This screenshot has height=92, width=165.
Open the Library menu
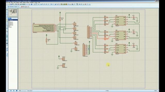coord(28,3)
